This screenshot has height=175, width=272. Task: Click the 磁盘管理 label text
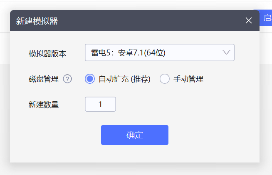pos(43,79)
